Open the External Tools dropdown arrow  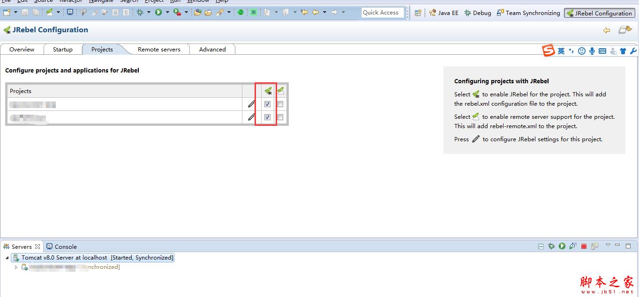point(186,13)
